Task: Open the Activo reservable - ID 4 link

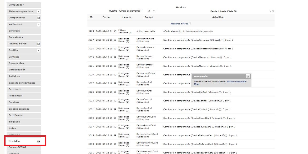Action: click(237, 82)
